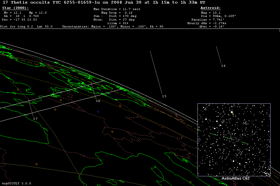Viewport: 280px width, 186px height.
Task: Click the gray plus crosshair on the map
Action: (98, 112)
